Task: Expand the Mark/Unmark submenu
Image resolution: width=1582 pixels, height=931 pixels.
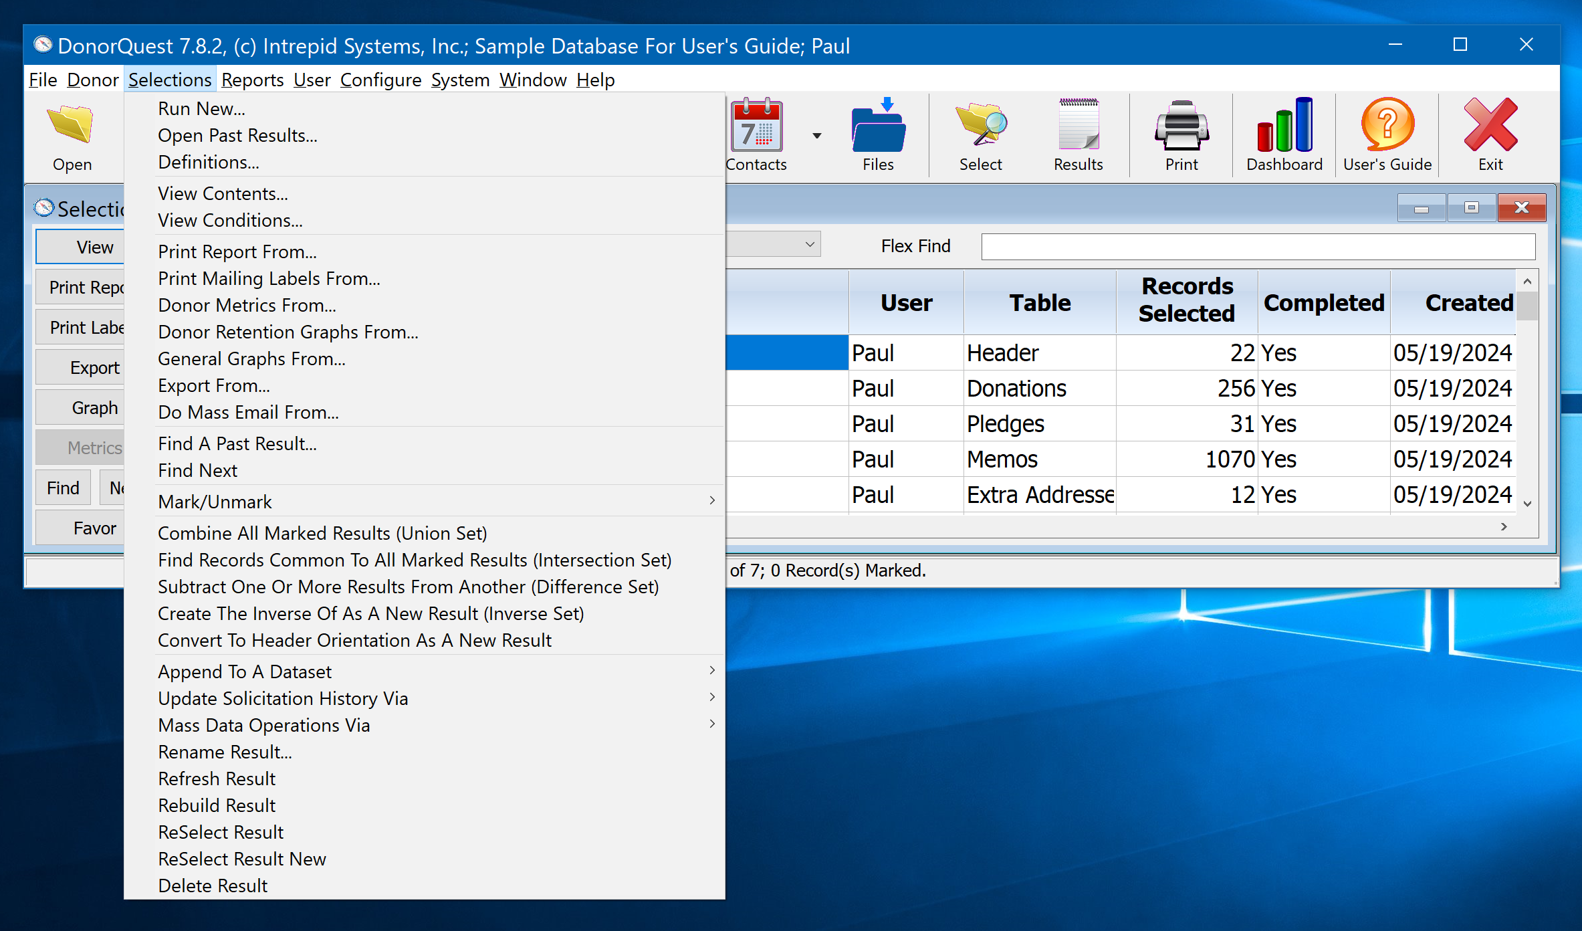Action: [x=440, y=502]
